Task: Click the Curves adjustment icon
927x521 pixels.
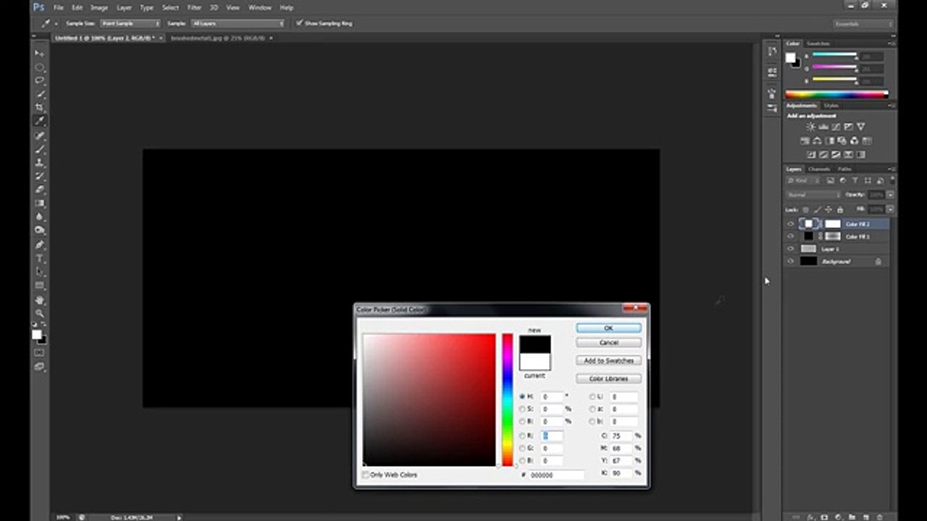Action: tap(835, 127)
